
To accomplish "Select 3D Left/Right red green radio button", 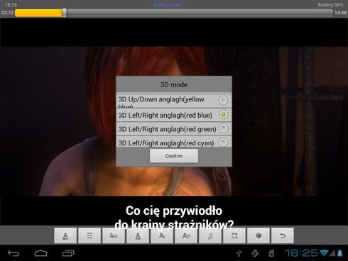I will point(223,128).
